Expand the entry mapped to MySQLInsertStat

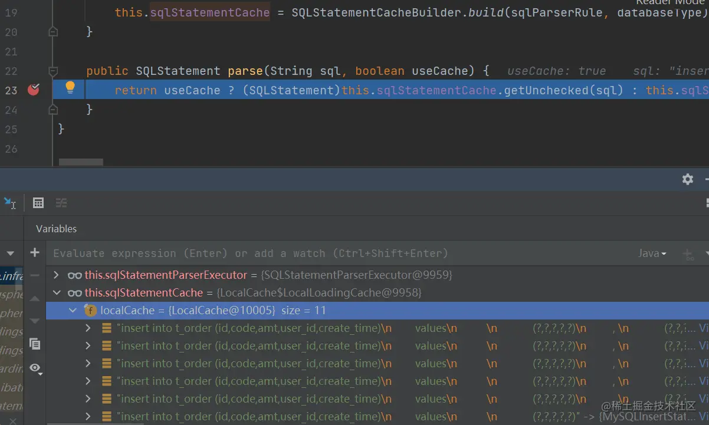point(88,417)
